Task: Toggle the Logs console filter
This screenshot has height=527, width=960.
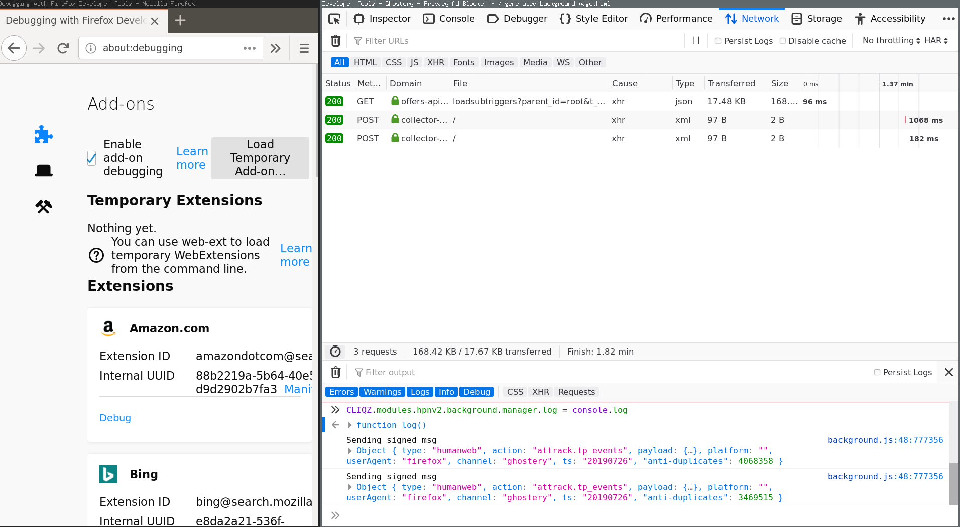Action: (420, 392)
